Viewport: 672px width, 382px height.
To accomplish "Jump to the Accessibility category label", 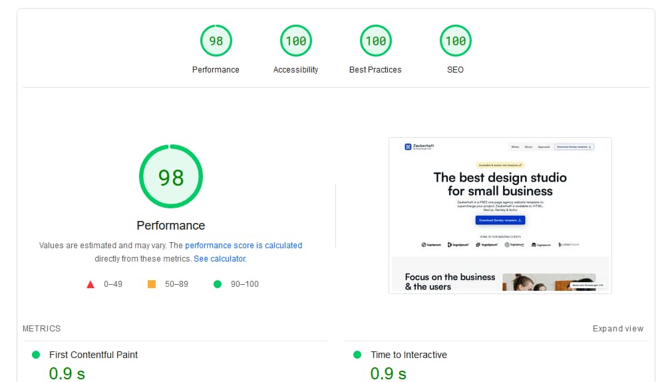I will (295, 69).
